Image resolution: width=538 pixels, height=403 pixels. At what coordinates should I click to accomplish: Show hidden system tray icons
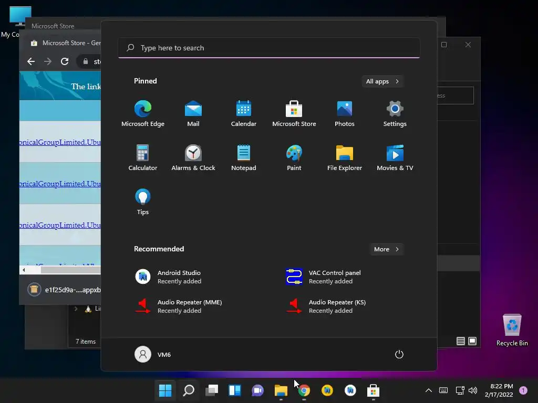coord(429,390)
